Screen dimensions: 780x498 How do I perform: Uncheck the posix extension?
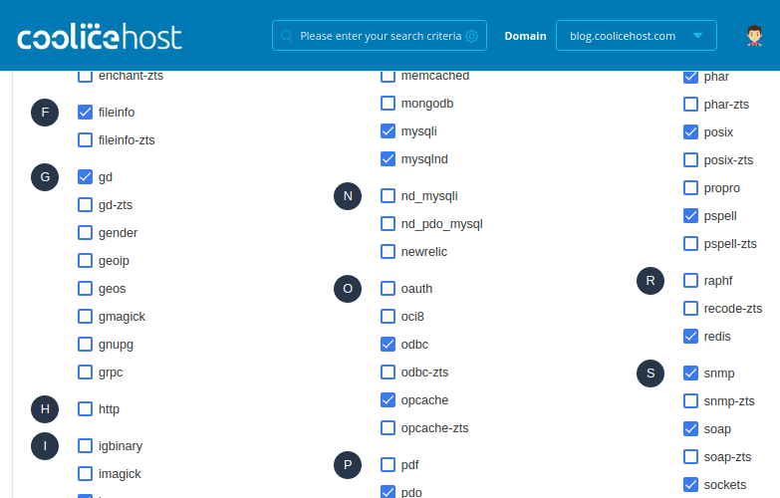[691, 132]
